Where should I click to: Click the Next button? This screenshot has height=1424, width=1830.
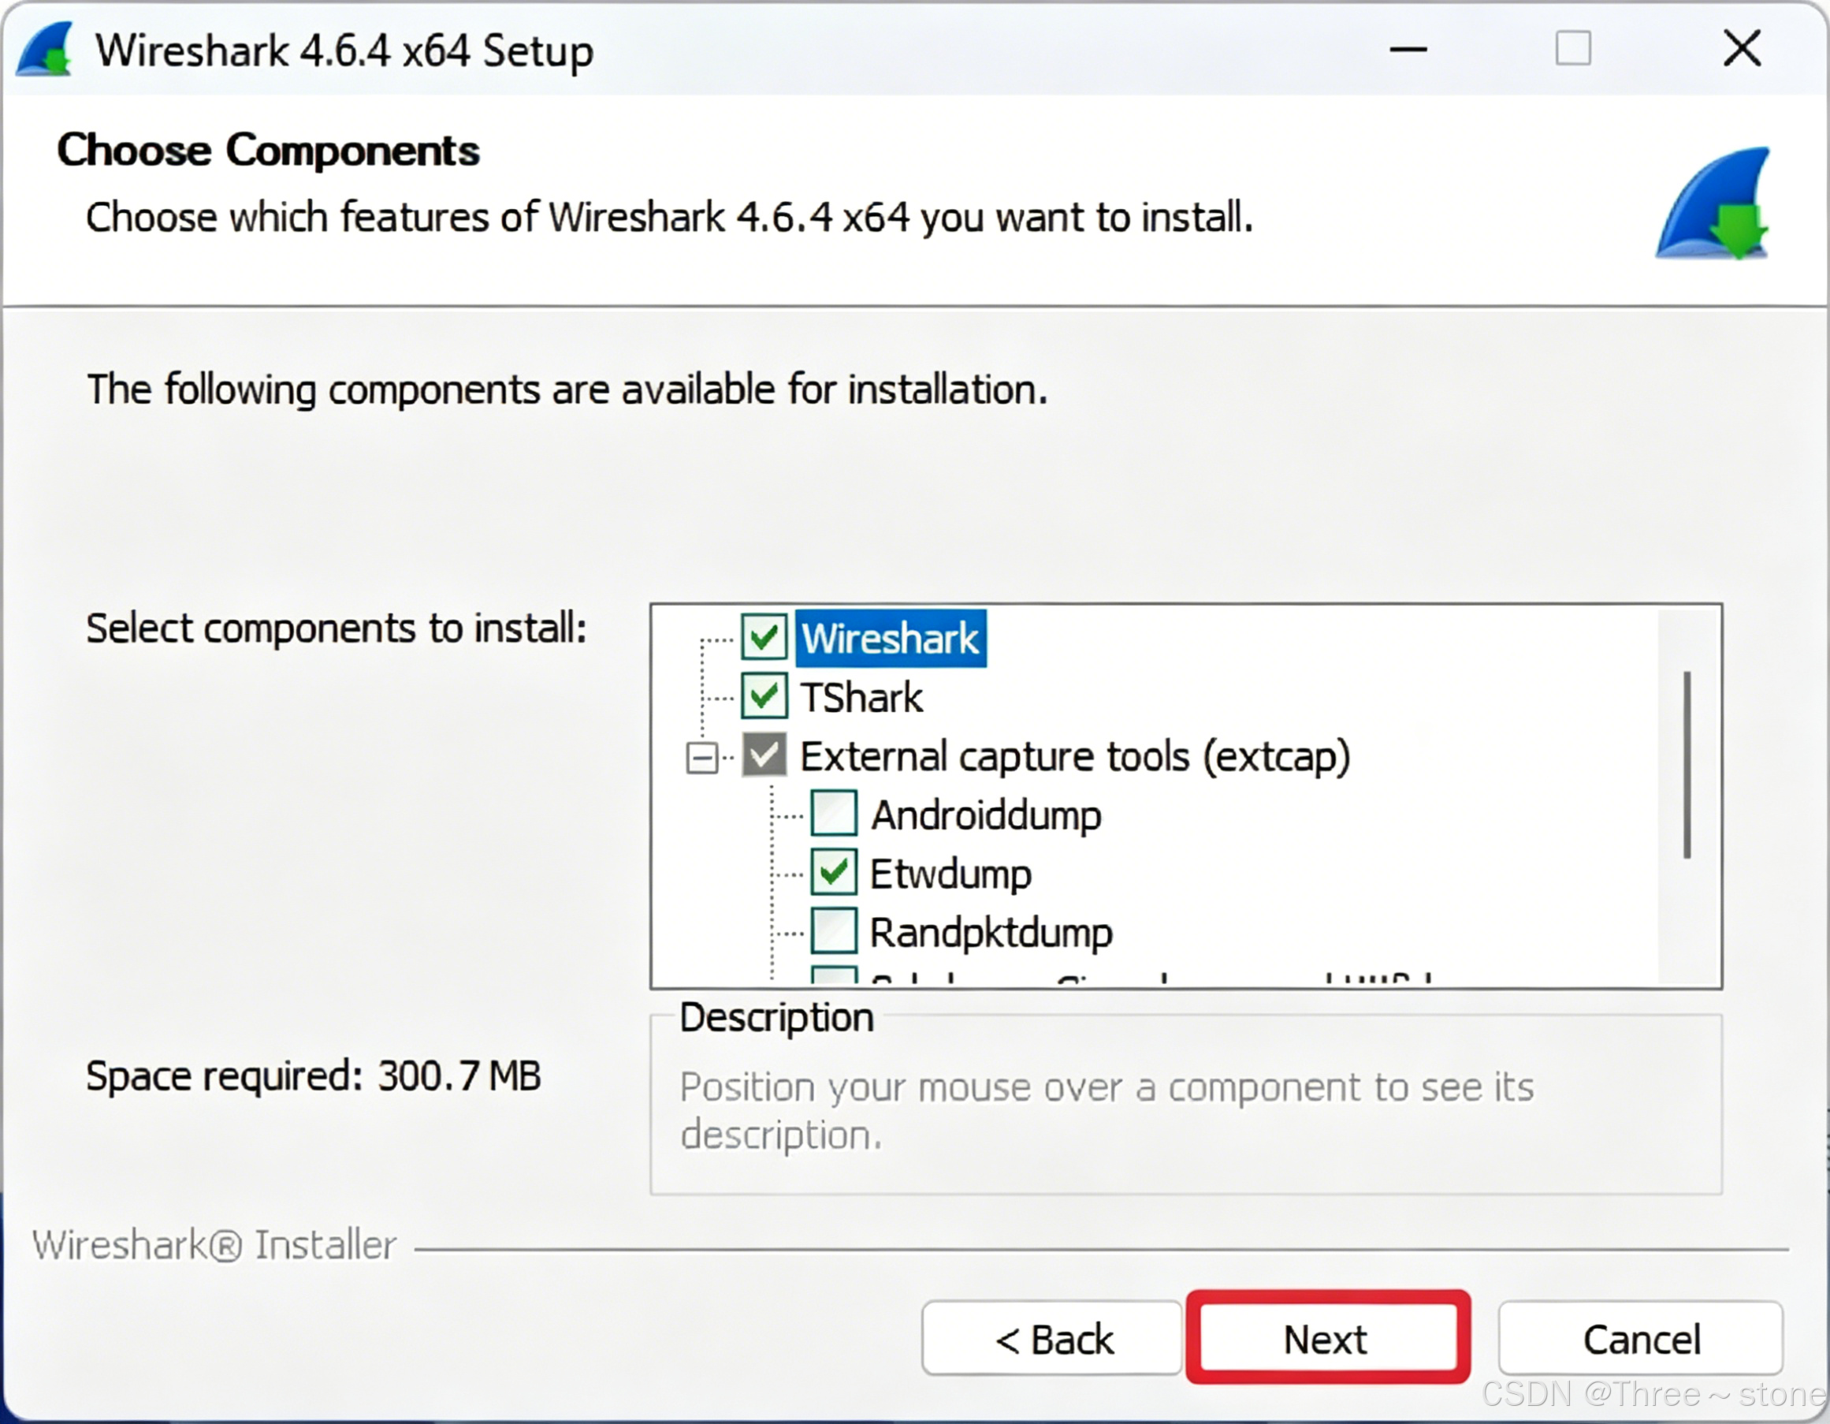[x=1327, y=1339]
